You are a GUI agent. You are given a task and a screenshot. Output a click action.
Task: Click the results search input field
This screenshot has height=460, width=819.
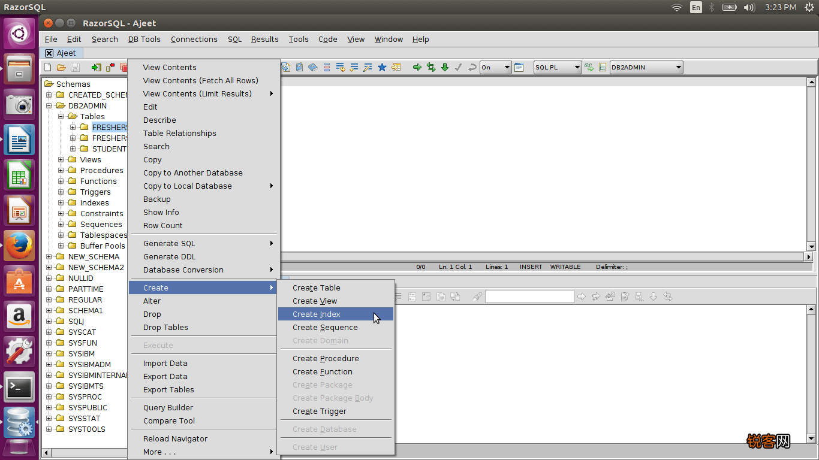point(529,296)
